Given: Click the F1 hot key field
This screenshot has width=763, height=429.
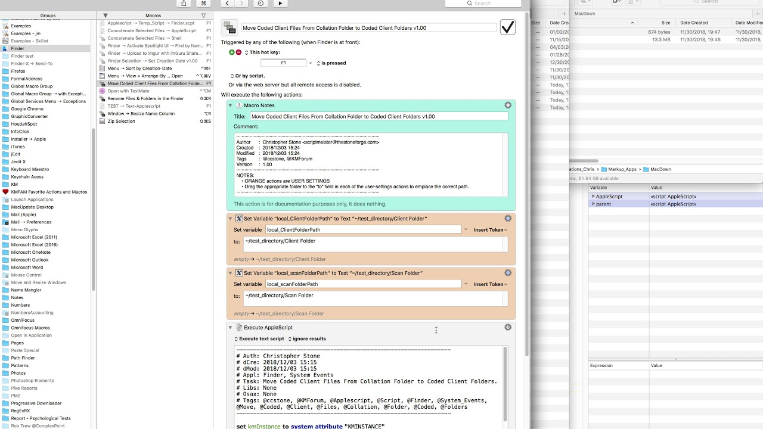Looking at the screenshot, I should [283, 63].
